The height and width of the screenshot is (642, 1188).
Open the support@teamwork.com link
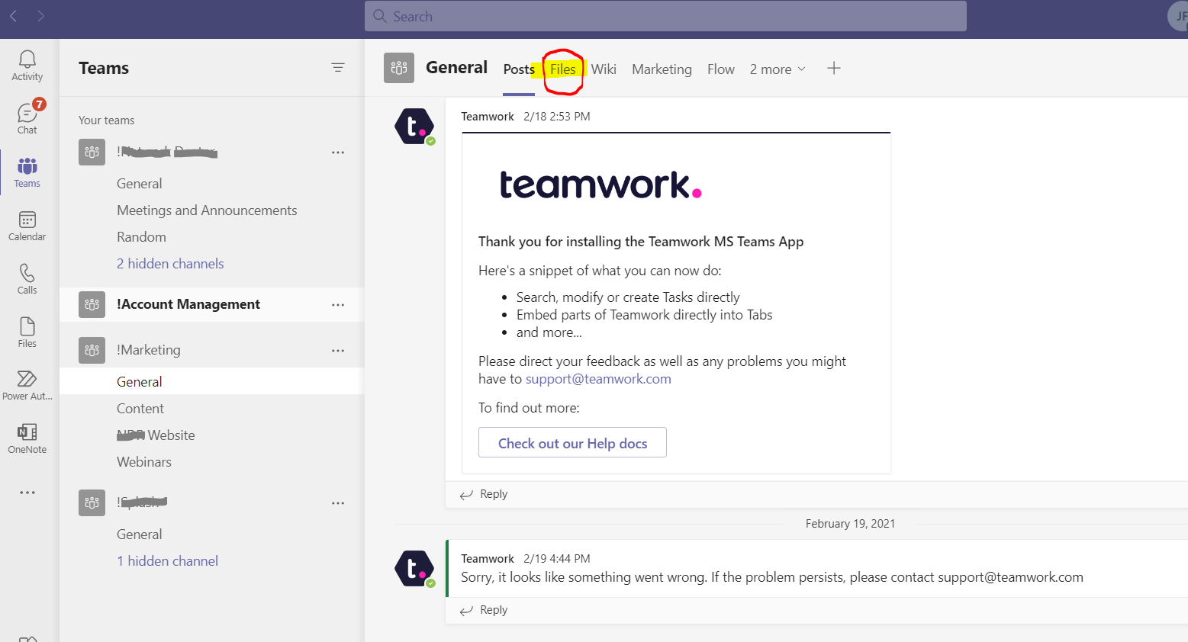598,379
